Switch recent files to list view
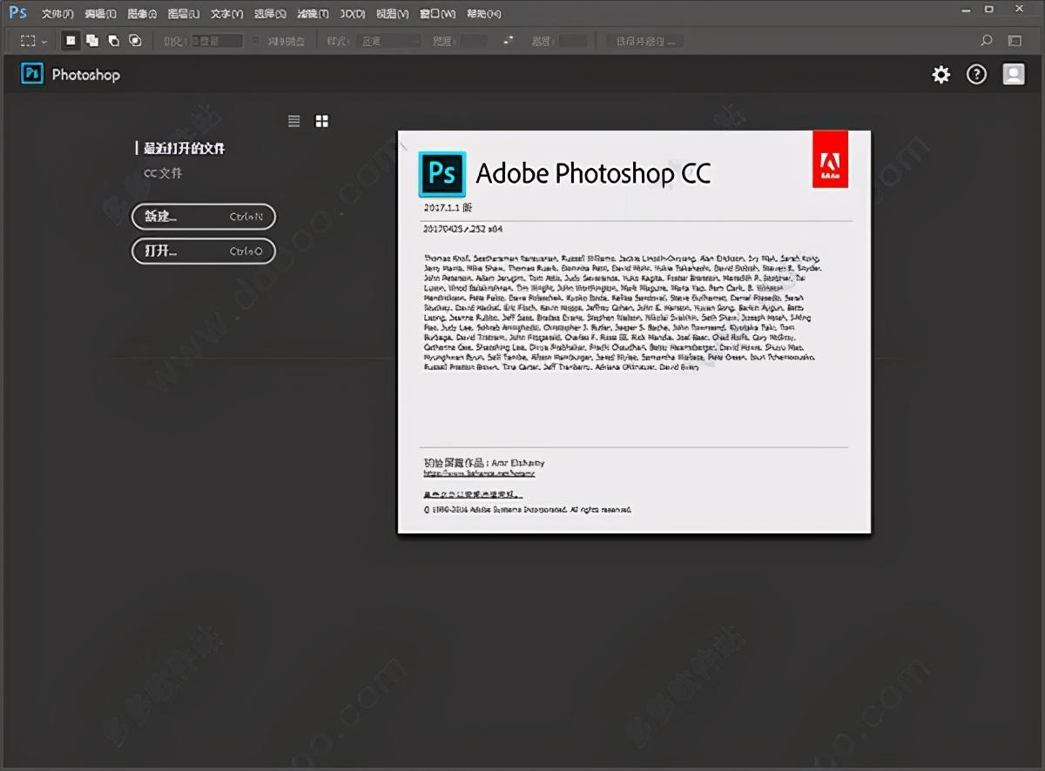The height and width of the screenshot is (771, 1045). tap(294, 121)
